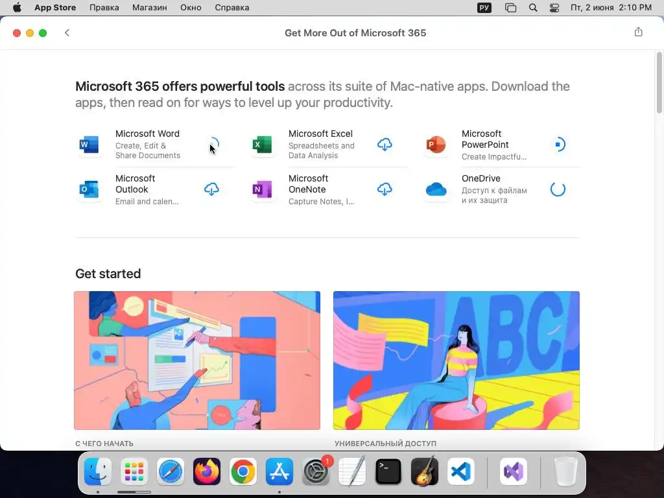Click the App Store Dock icon
Viewport: 664px width, 498px height.
279,471
